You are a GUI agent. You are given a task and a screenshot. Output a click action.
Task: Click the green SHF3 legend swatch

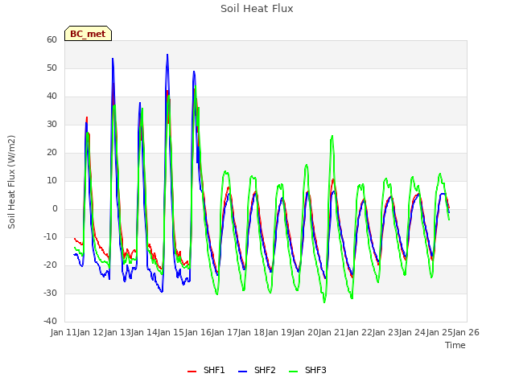[x=293, y=372]
